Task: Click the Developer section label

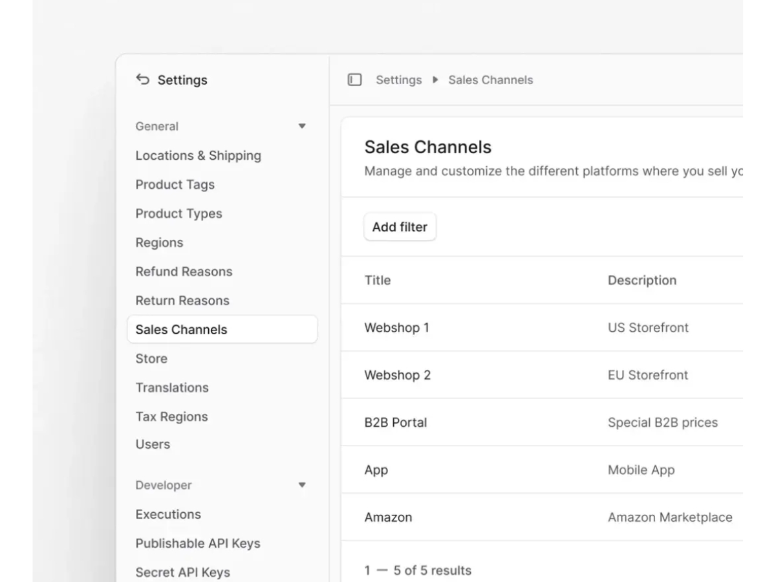Action: tap(164, 485)
